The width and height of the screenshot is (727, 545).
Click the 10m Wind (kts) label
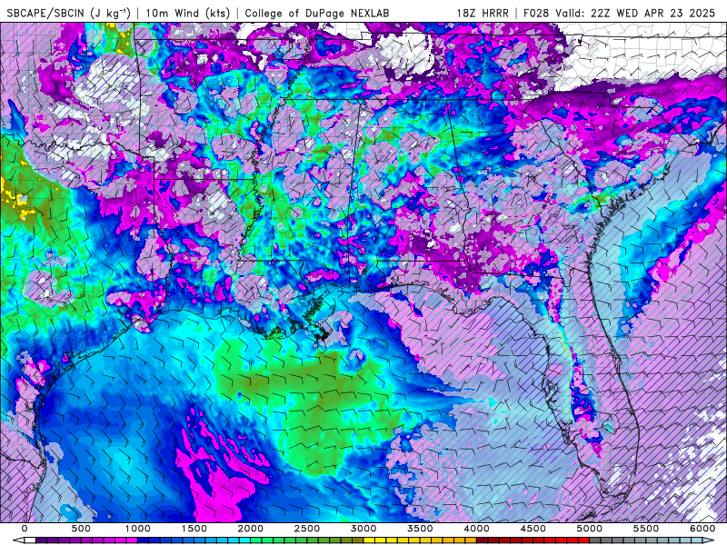tap(188, 13)
